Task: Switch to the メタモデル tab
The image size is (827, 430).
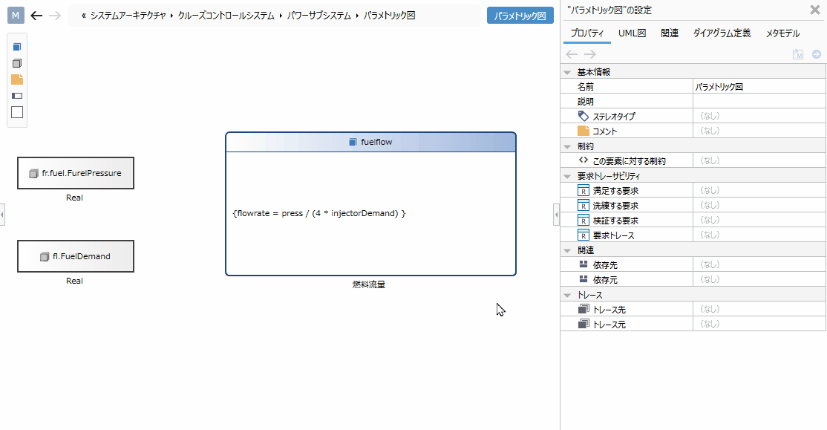Action: 782,33
